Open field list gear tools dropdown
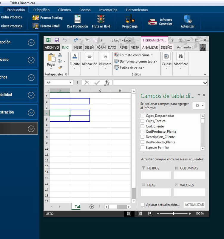The width and height of the screenshot is (224, 239). [x=199, y=105]
